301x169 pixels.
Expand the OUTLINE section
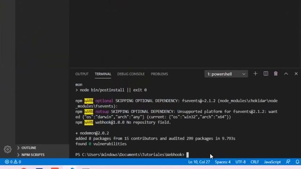click(42, 148)
